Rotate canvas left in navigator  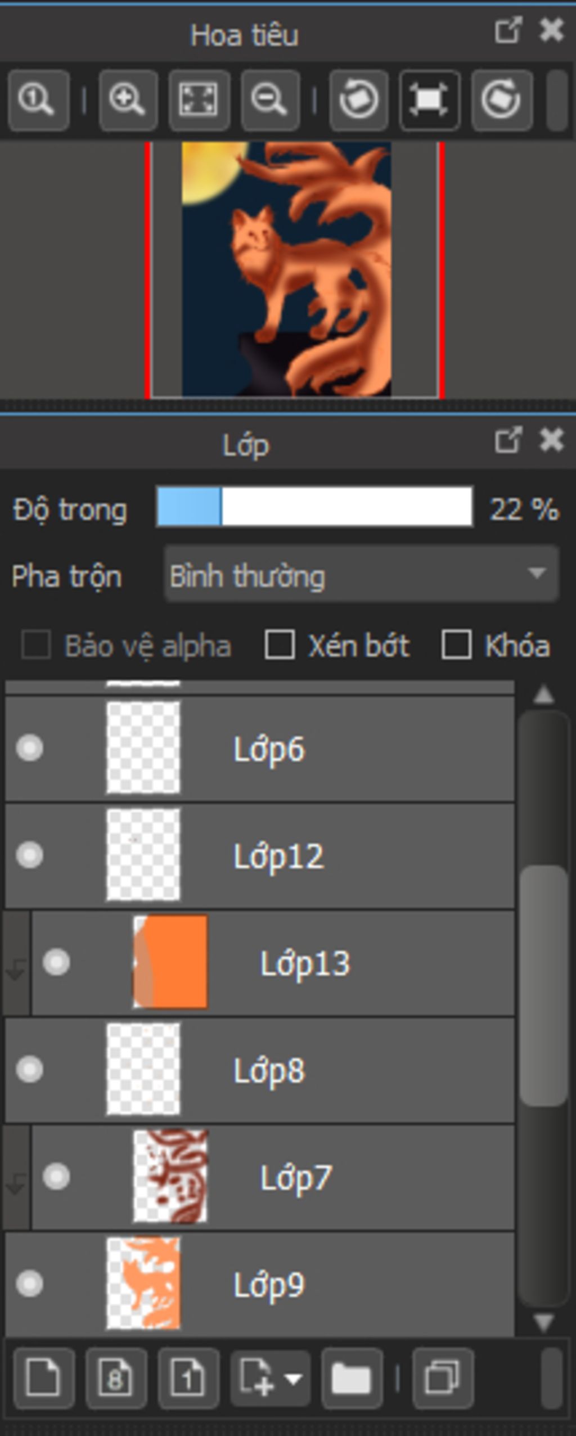coord(358,100)
